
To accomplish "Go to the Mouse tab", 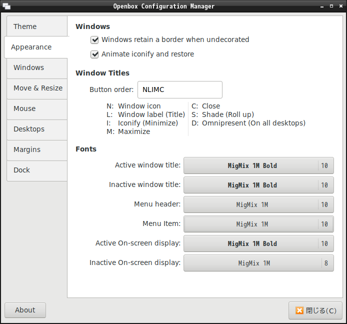I will click(37, 108).
